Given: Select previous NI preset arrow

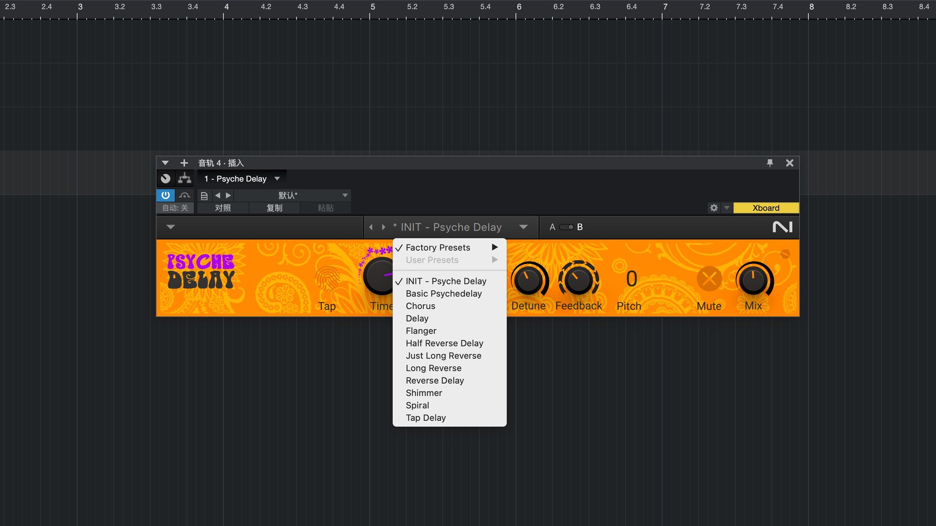Looking at the screenshot, I should [371, 227].
